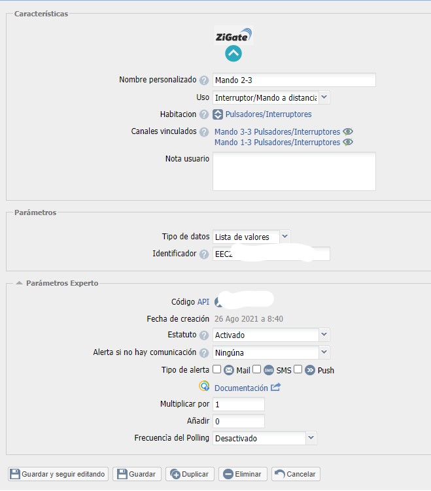This screenshot has width=431, height=491.
Task: Click help icon next to Nombre personalizado
Action: (204, 80)
